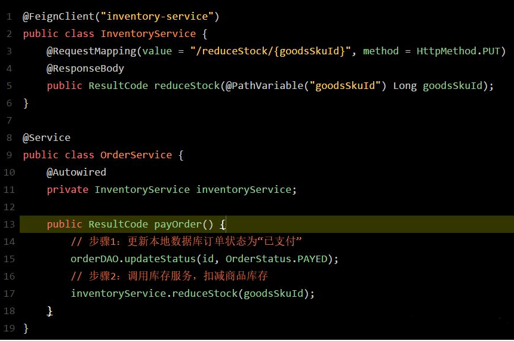Click the OrderService class name on line 9
The width and height of the screenshot is (514, 341).
(136, 155)
